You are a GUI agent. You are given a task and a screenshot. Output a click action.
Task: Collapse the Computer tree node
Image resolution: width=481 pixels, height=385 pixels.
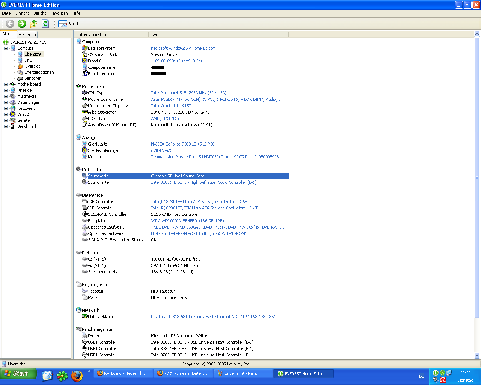click(6, 48)
